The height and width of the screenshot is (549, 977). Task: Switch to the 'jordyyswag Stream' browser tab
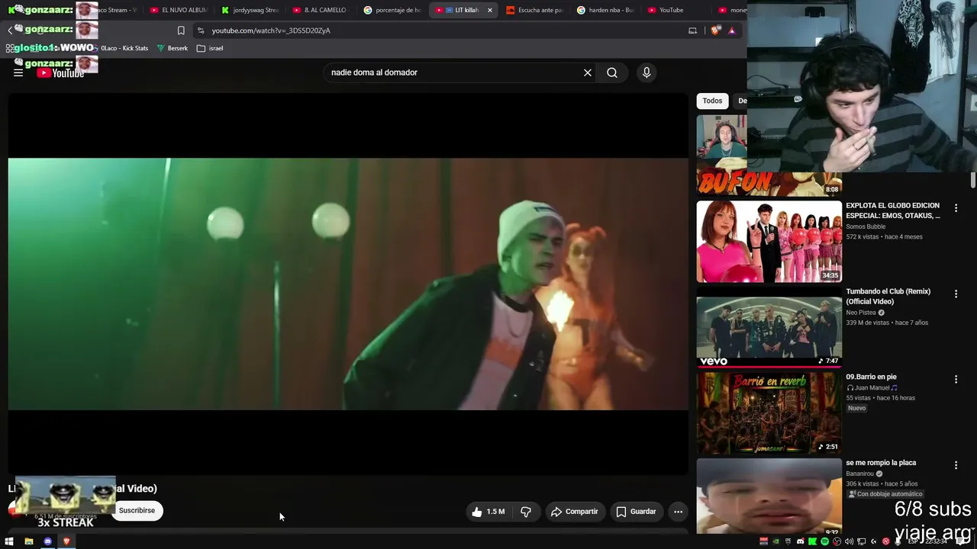point(250,10)
